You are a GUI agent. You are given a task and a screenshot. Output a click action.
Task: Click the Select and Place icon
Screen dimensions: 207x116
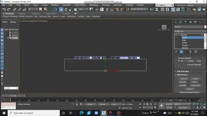pos(75,9)
